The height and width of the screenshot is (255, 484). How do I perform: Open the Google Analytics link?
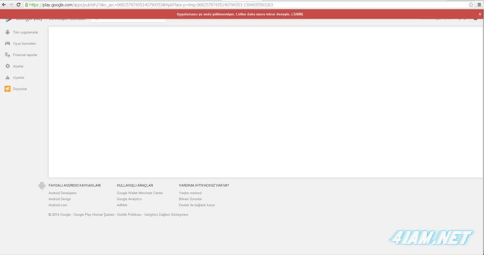click(x=129, y=199)
